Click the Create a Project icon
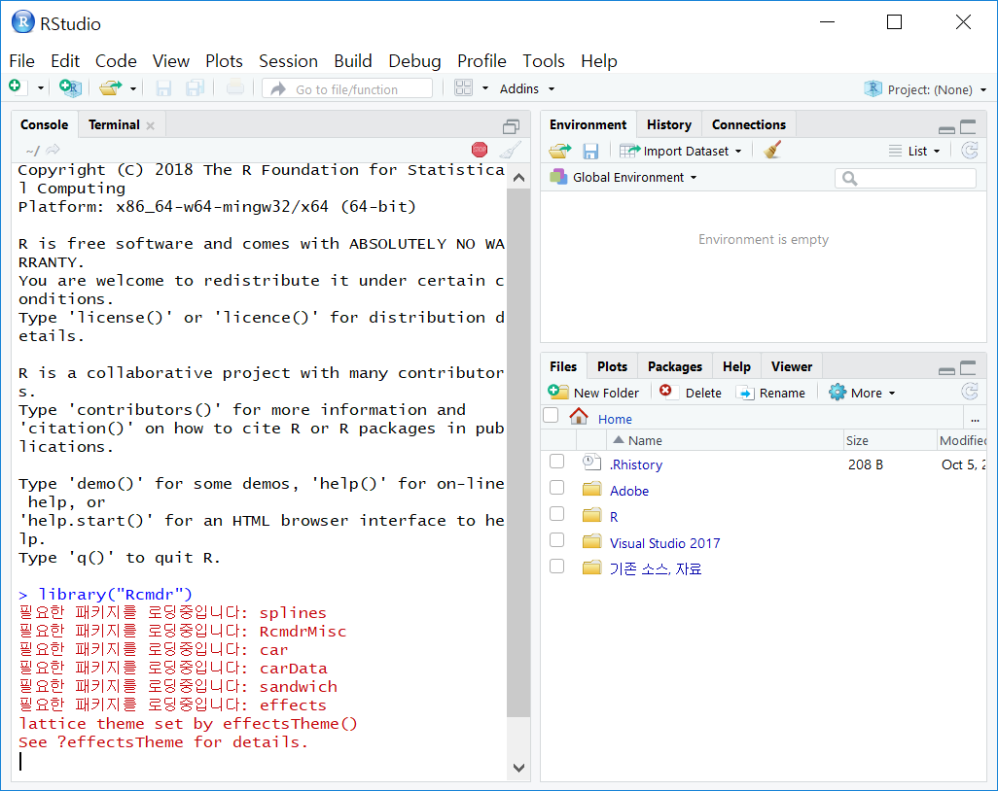 (70, 87)
